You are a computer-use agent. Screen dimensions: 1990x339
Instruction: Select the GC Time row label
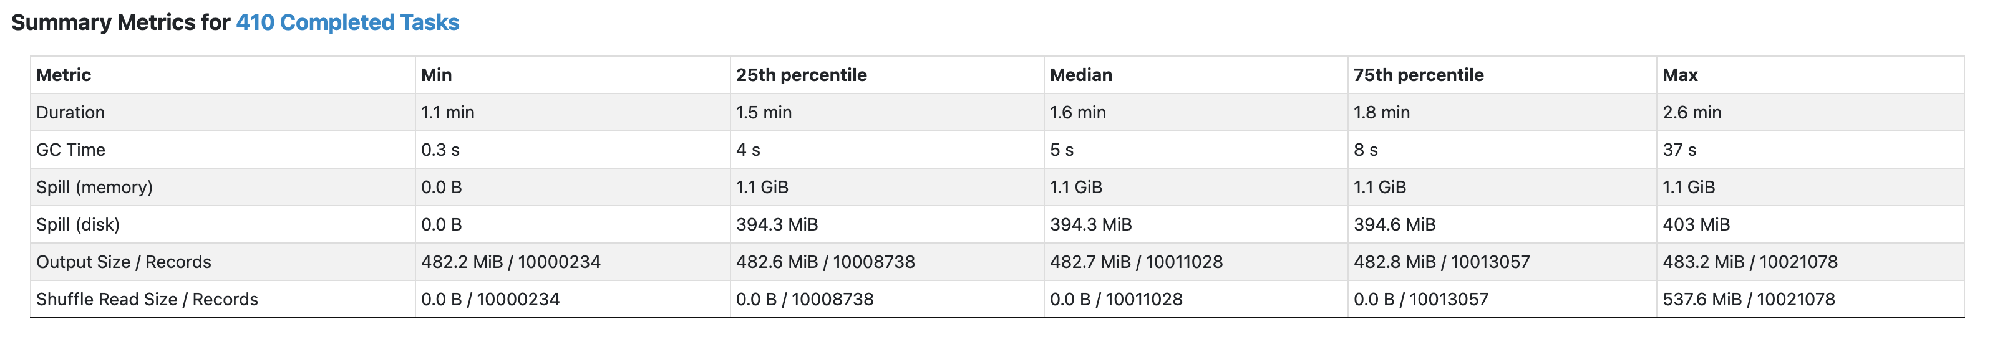pos(70,150)
